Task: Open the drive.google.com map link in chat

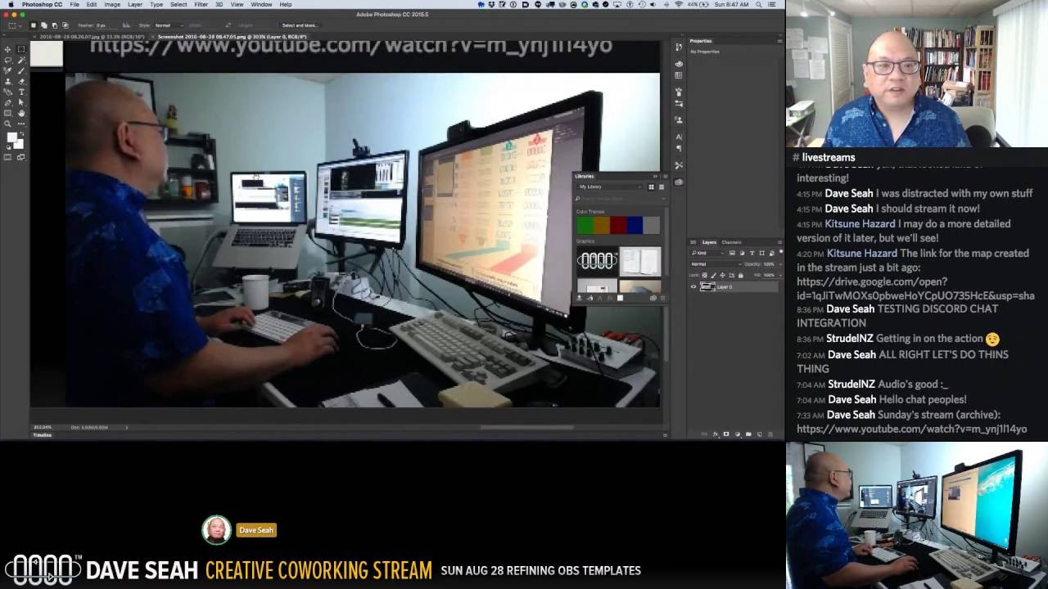Action: (x=915, y=289)
